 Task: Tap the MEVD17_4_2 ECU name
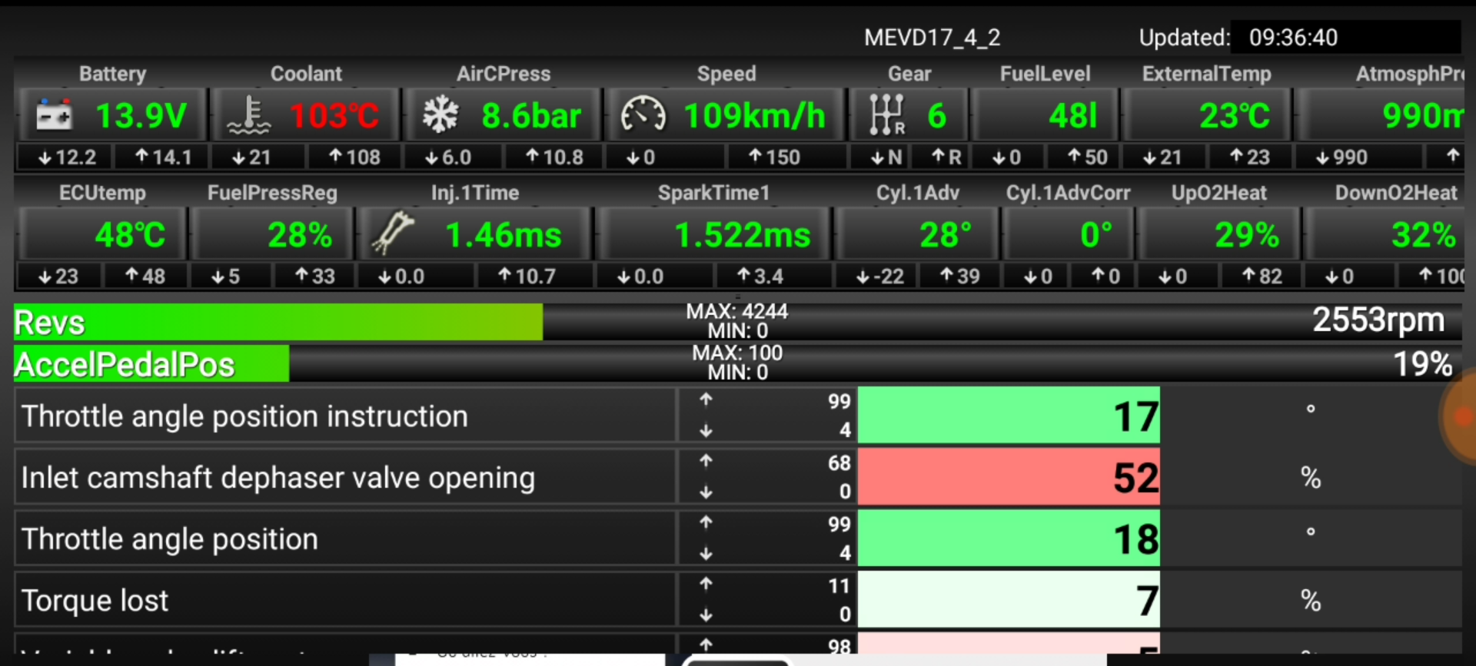point(932,38)
